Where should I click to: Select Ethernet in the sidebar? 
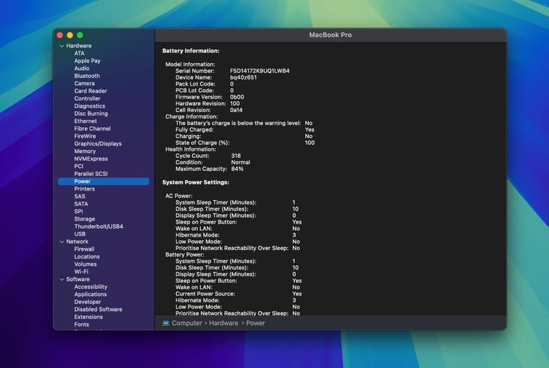pos(86,121)
